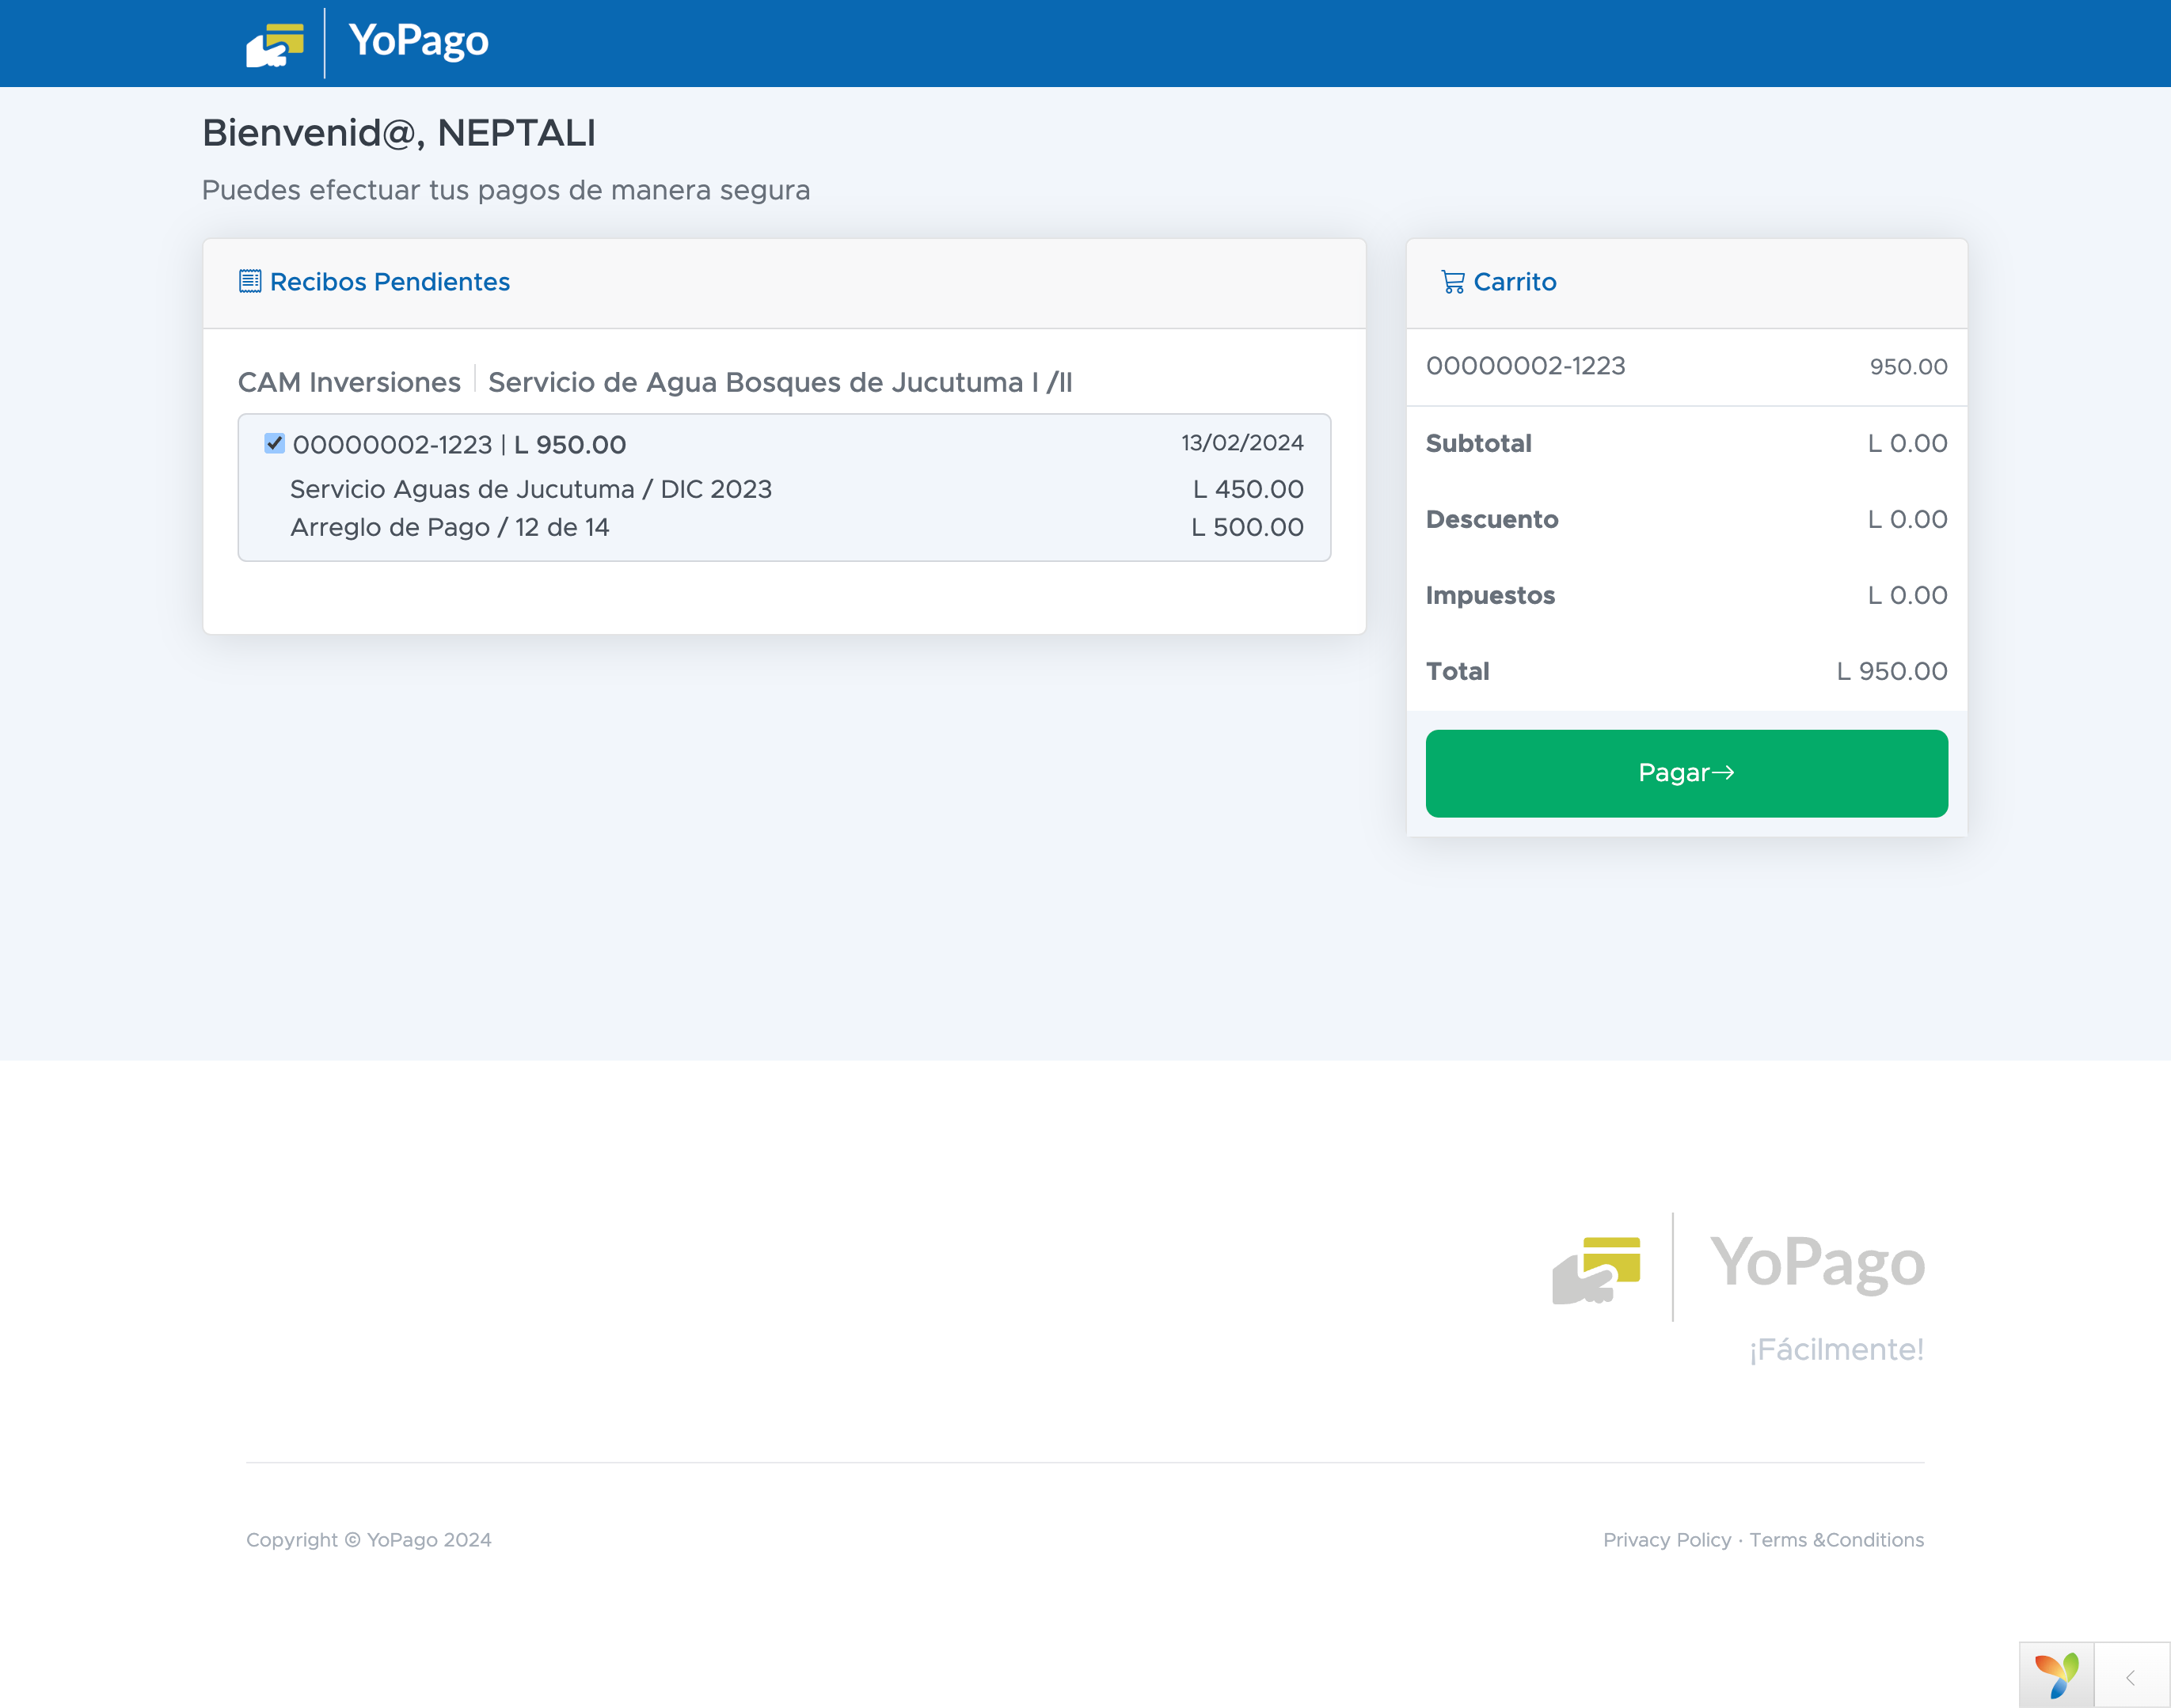
Task: Click the Recibos Pendientes heading
Action: point(390,282)
